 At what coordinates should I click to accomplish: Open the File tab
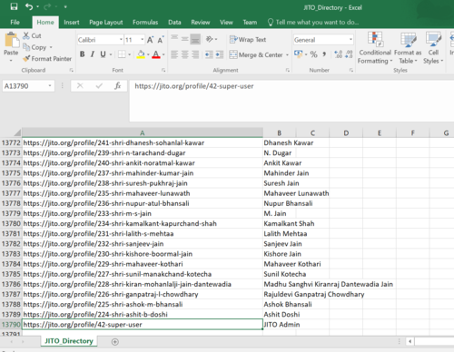15,22
